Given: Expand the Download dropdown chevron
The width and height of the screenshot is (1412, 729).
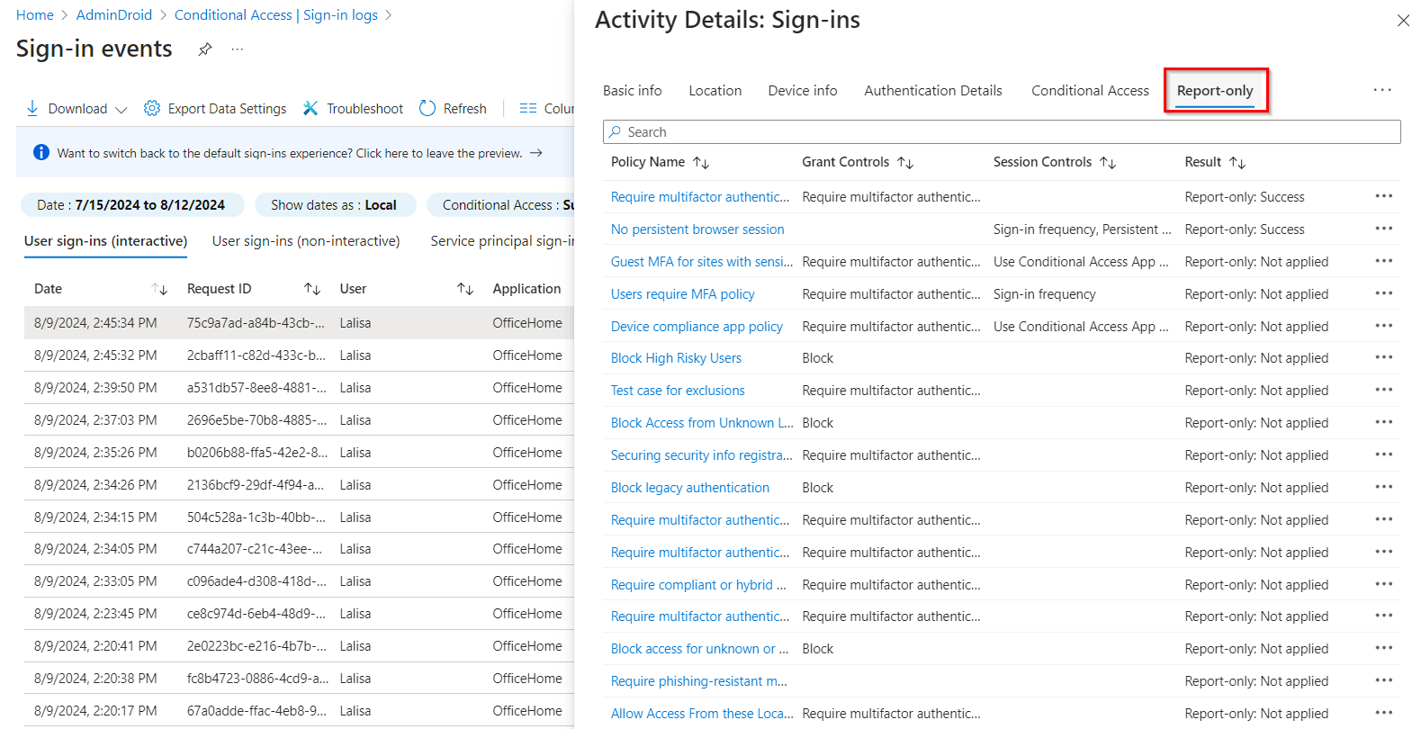Looking at the screenshot, I should [121, 110].
